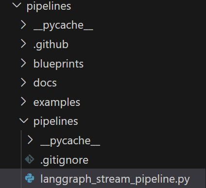Expand the __pycache__ chevron inside nested pipelines
The height and width of the screenshot is (188, 206).
[x=30, y=140]
